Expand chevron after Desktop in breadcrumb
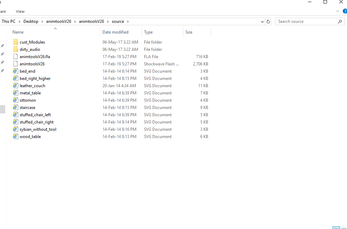 [42, 21]
